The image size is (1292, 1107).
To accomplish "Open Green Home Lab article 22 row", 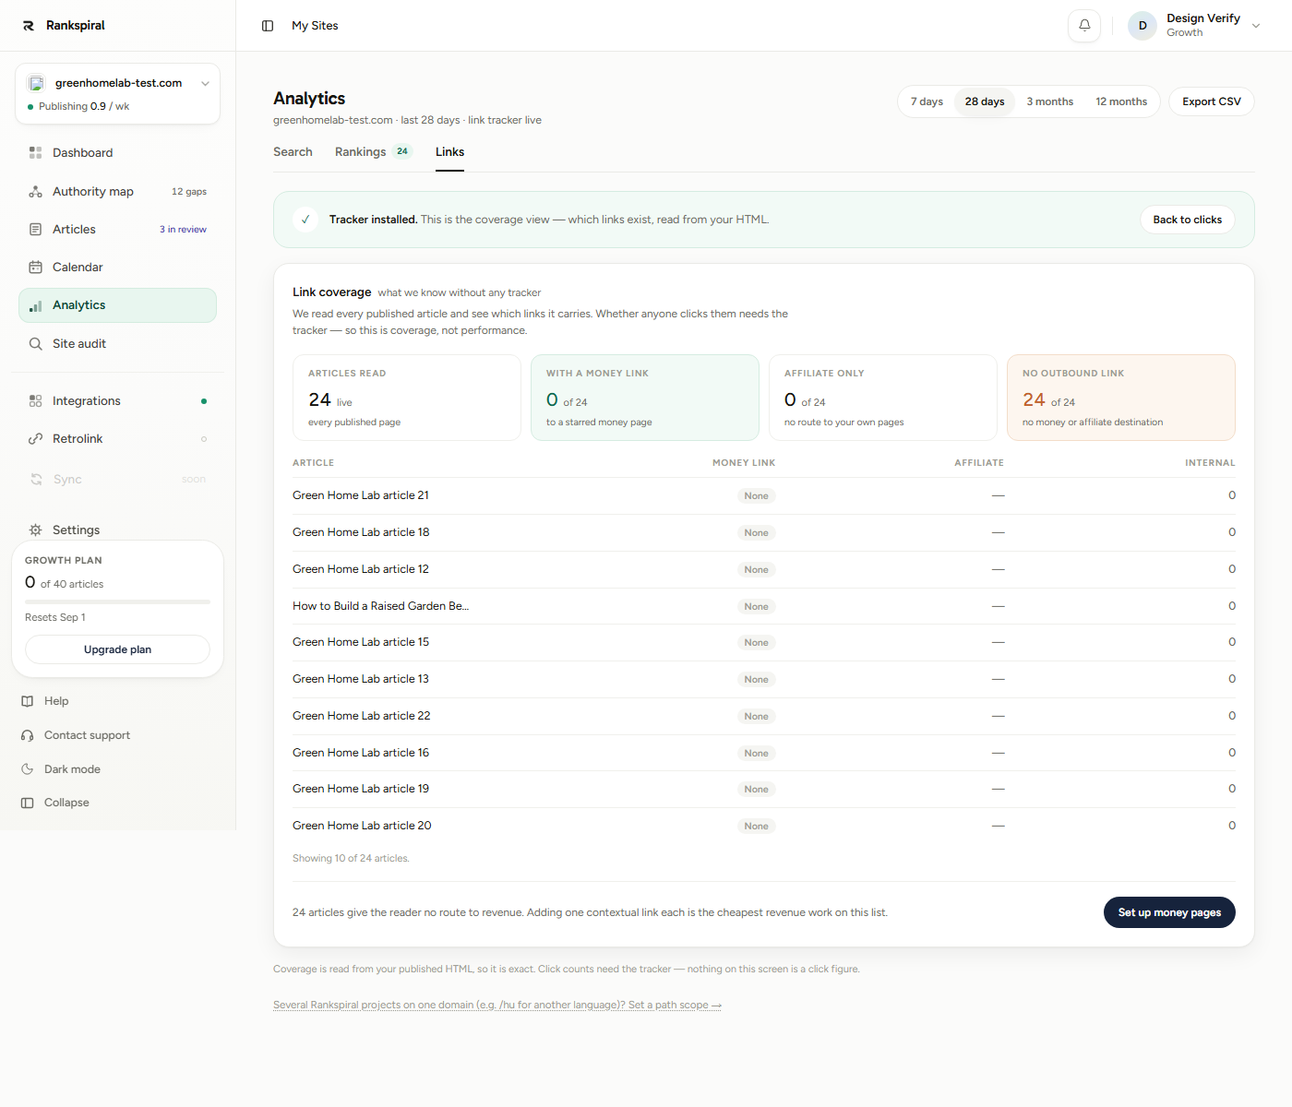I will click(x=764, y=716).
